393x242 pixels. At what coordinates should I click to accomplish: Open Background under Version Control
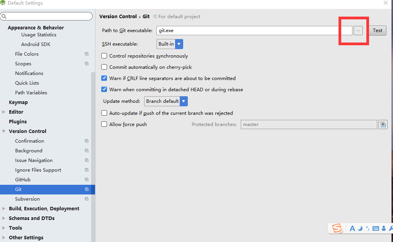tap(29, 151)
